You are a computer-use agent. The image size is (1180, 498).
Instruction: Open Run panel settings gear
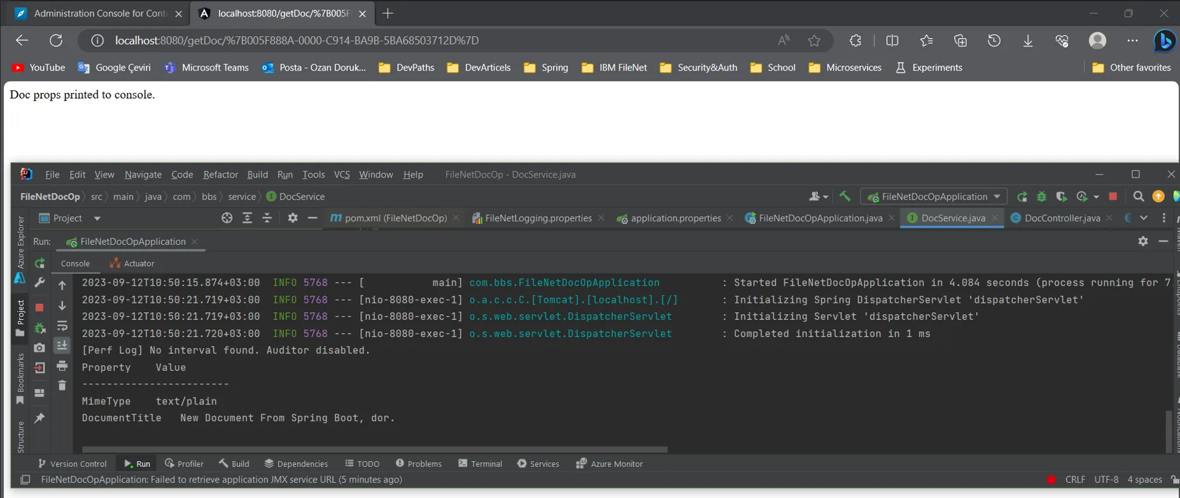[1143, 241]
